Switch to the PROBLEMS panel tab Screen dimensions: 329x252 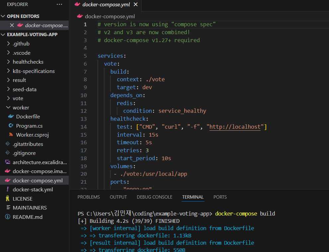(89, 197)
